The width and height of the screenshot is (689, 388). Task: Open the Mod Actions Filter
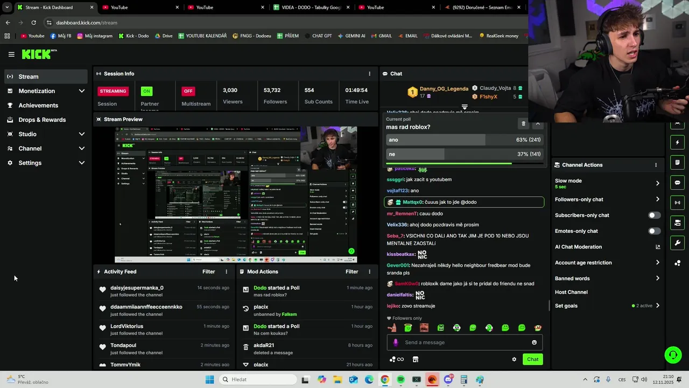click(x=351, y=272)
